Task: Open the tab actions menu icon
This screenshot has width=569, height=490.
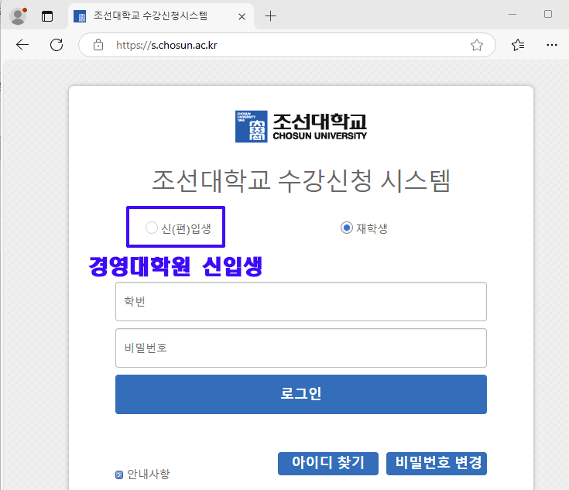Action: click(x=48, y=15)
